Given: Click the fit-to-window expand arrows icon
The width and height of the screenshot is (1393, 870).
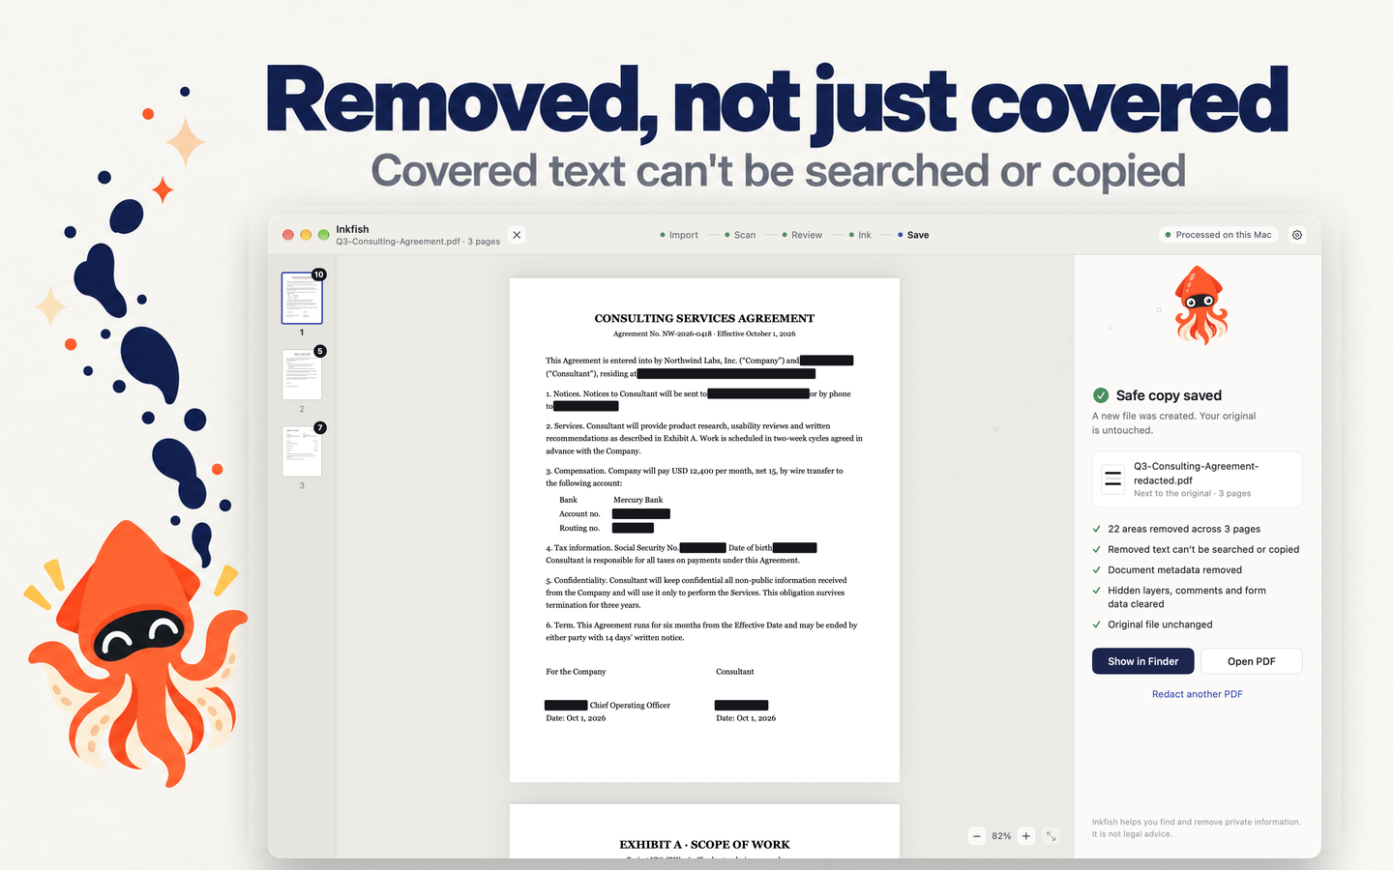Looking at the screenshot, I should [x=1052, y=836].
